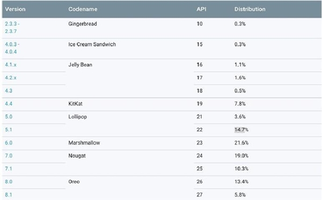The width and height of the screenshot is (322, 200).
Task: Click the Codename column header
Action: click(83, 9)
